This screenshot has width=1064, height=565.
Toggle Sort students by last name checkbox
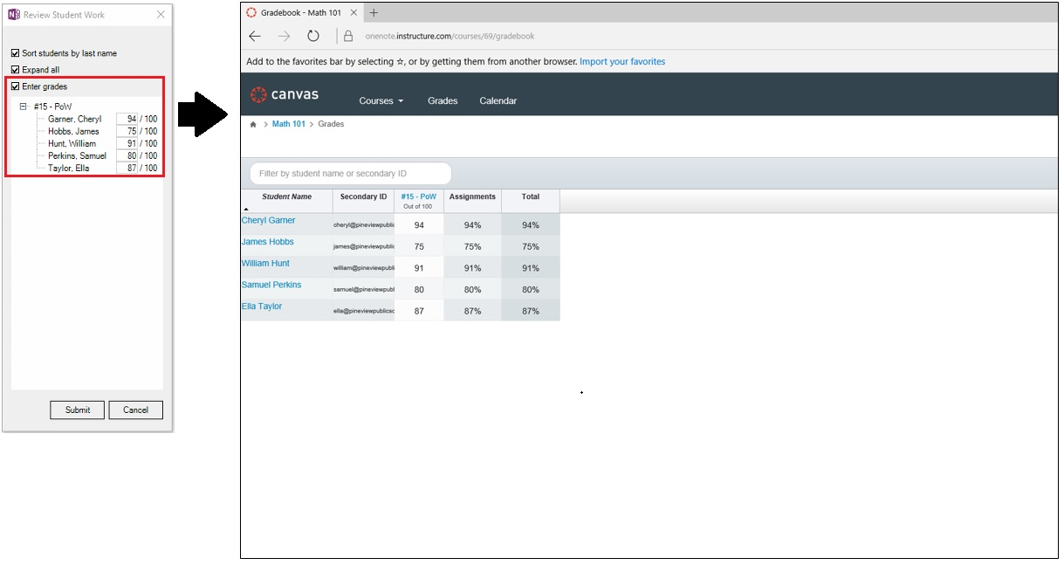point(16,53)
